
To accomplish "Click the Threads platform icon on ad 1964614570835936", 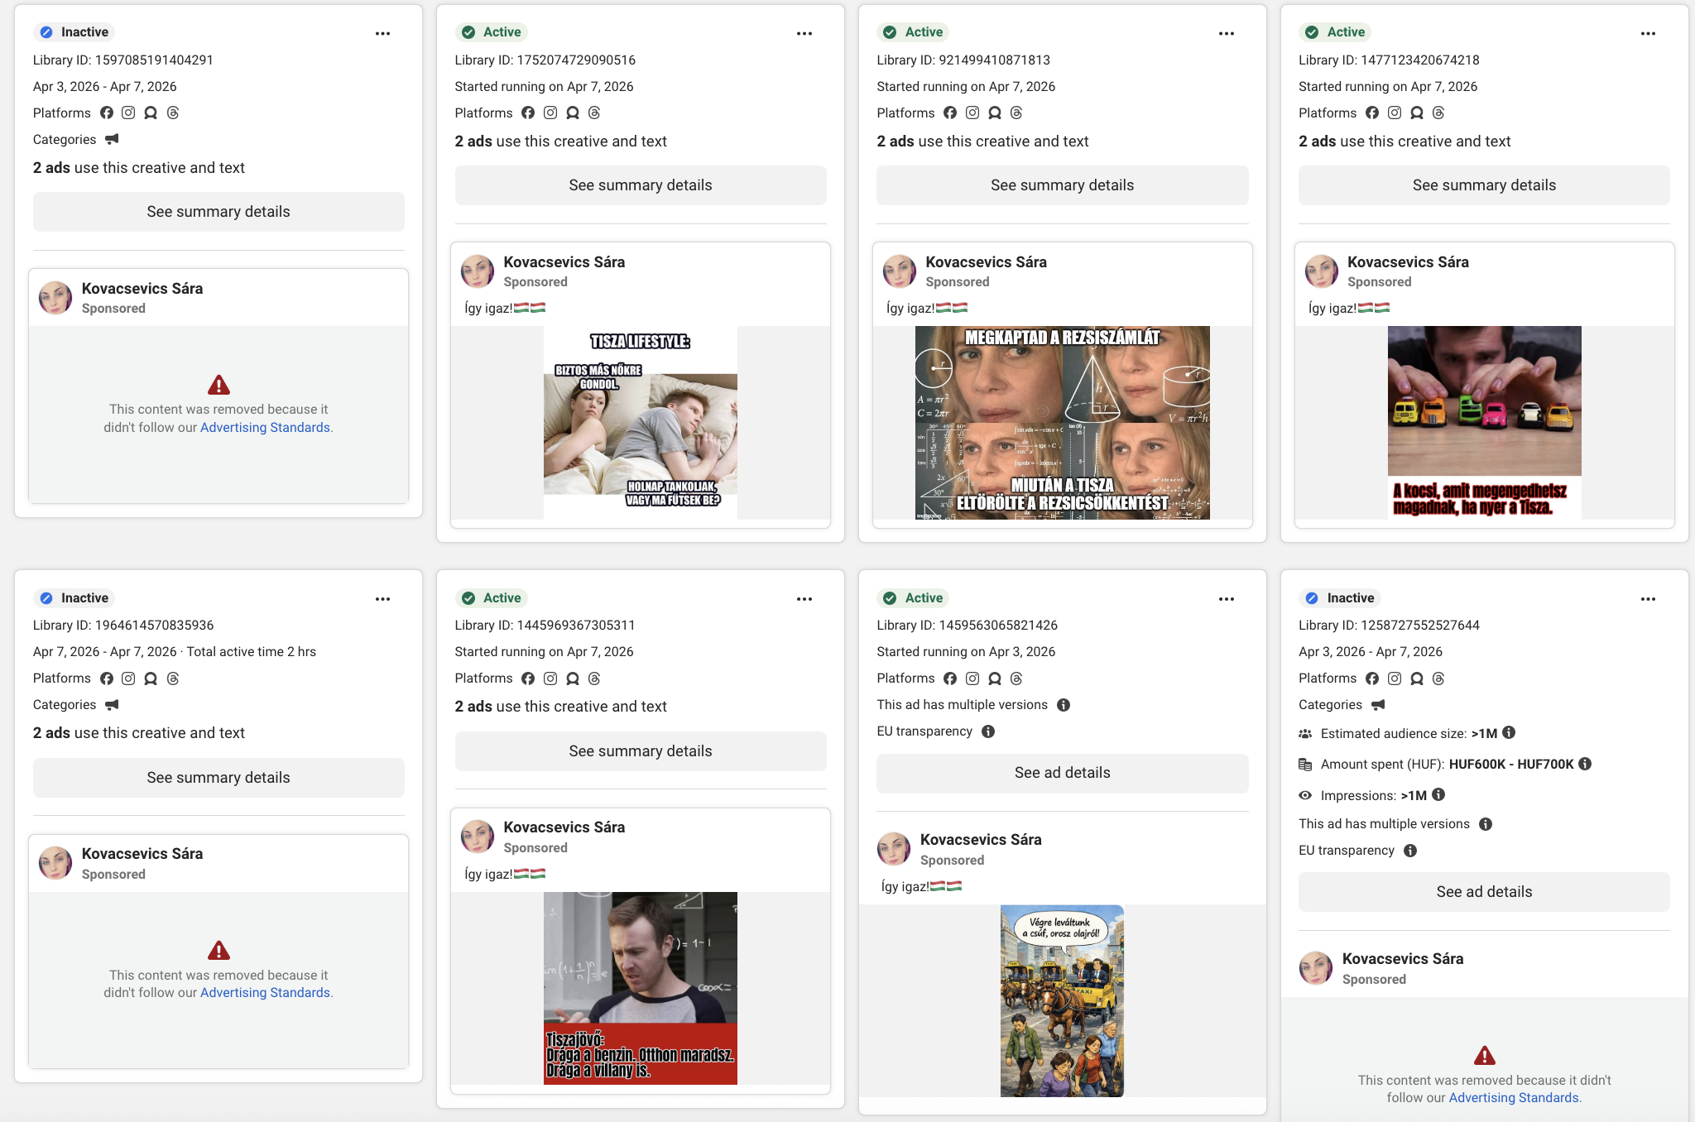I will [x=172, y=678].
